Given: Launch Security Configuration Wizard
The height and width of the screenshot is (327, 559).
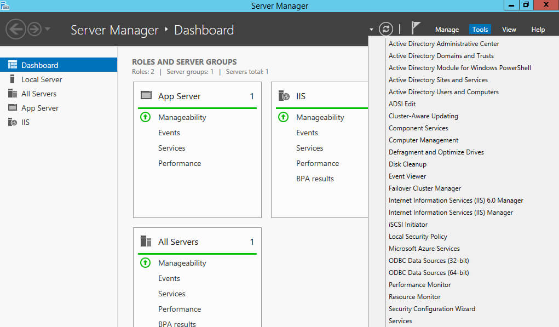Looking at the screenshot, I should [x=432, y=309].
